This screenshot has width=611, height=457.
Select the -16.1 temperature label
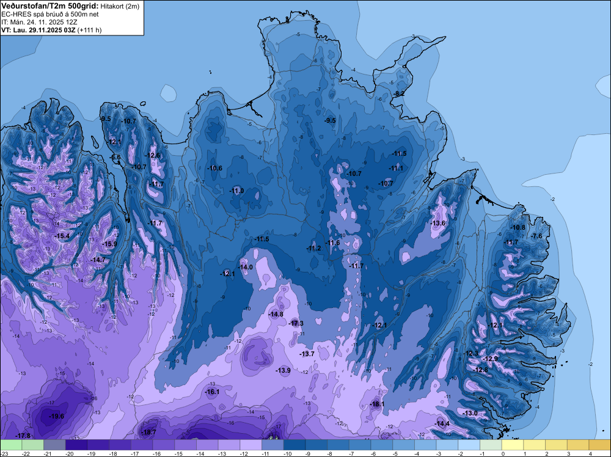(x=212, y=392)
